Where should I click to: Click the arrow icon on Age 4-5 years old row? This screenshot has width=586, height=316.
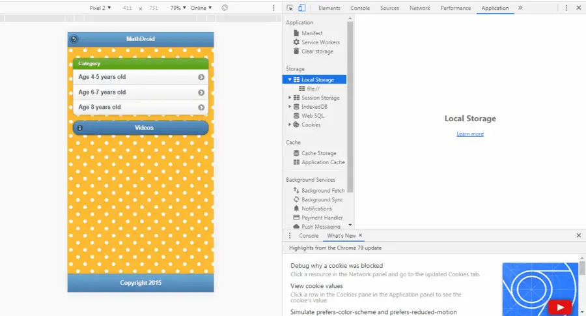pyautogui.click(x=201, y=77)
